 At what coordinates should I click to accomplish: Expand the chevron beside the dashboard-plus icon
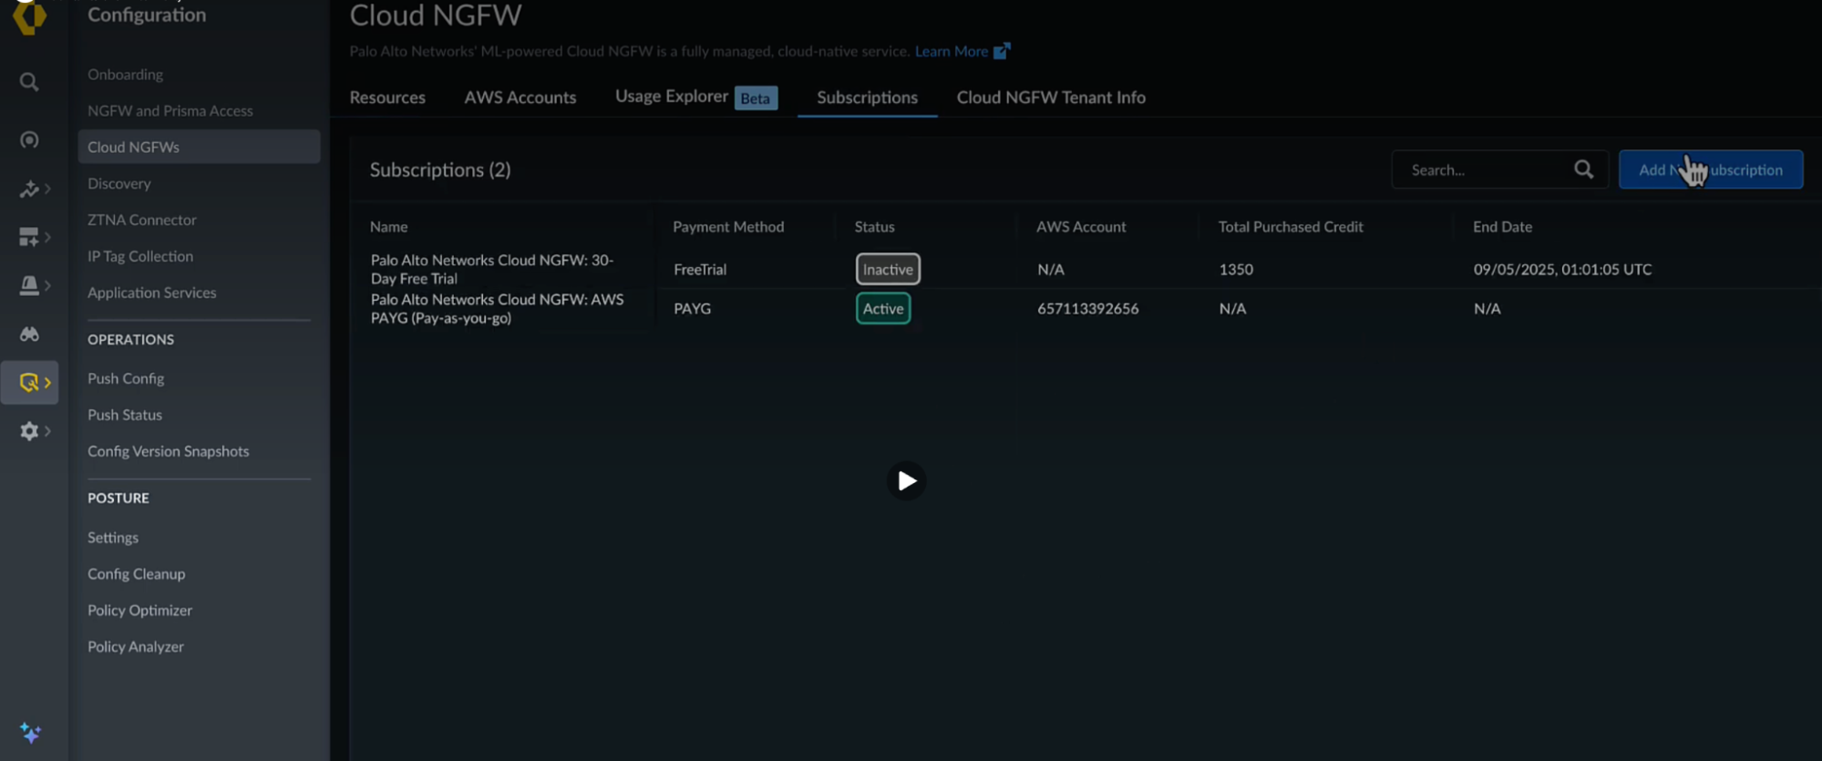[47, 237]
